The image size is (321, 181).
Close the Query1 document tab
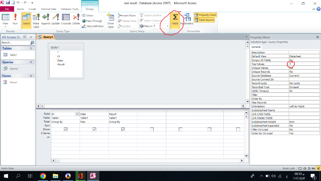coord(247,37)
